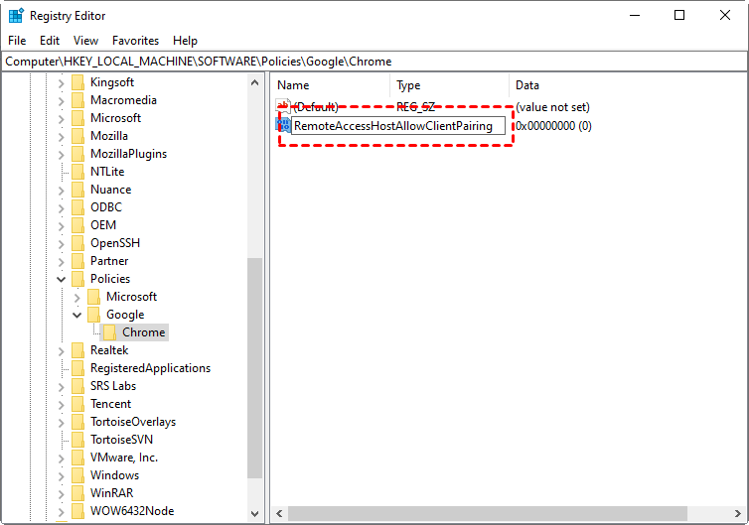
Task: Expand the Mozilla tree node
Action: coord(62,137)
